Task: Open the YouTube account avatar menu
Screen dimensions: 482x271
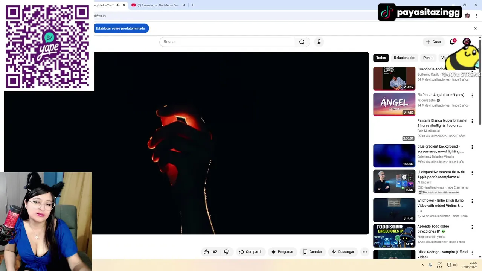Action: [466, 42]
